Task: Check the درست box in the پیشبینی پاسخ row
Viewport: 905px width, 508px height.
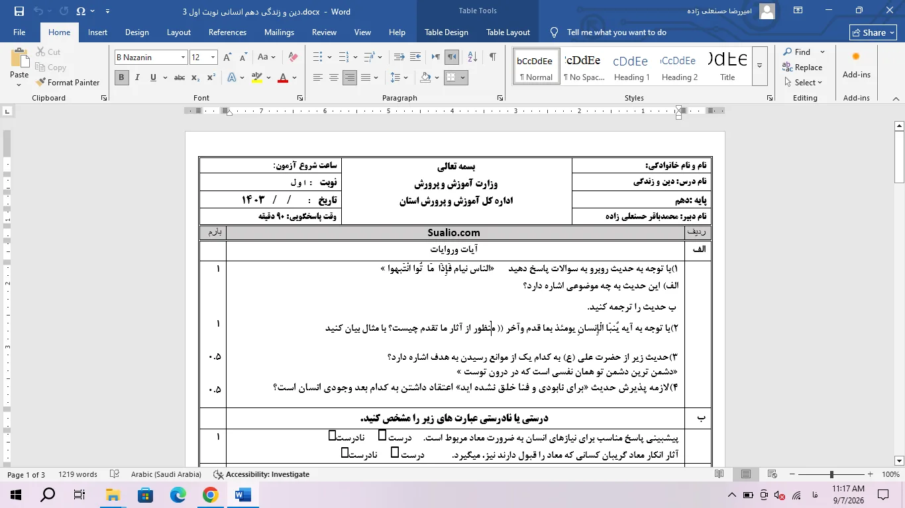Action: 382,435
